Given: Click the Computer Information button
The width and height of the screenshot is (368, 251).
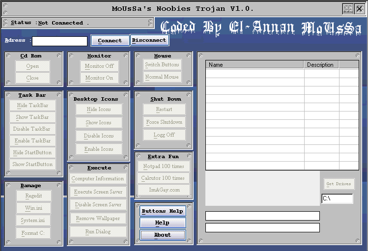Looking at the screenshot, I should click(x=98, y=179).
